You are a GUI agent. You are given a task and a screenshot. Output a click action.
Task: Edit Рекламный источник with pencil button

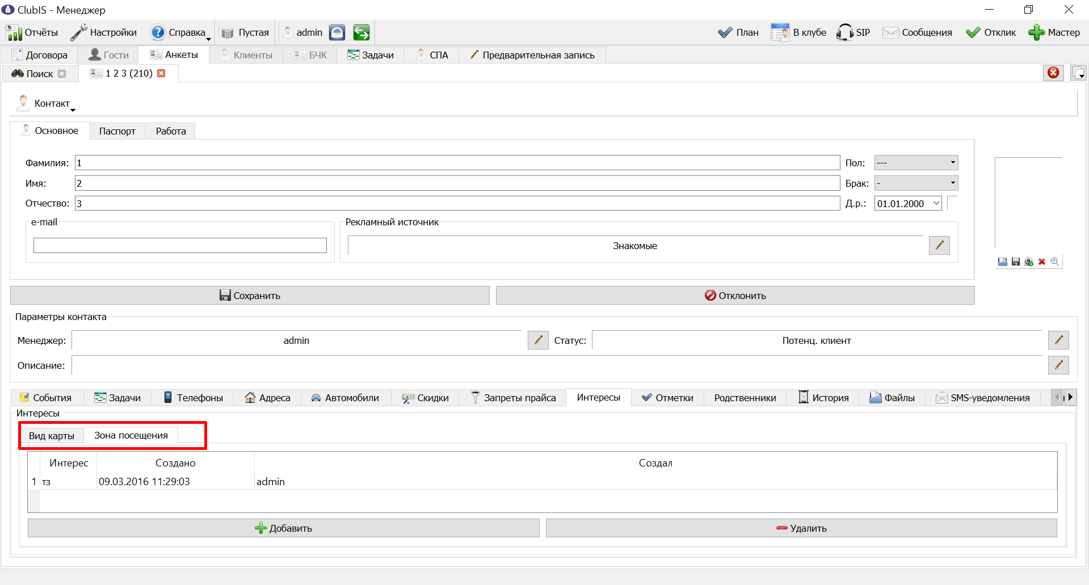[939, 245]
